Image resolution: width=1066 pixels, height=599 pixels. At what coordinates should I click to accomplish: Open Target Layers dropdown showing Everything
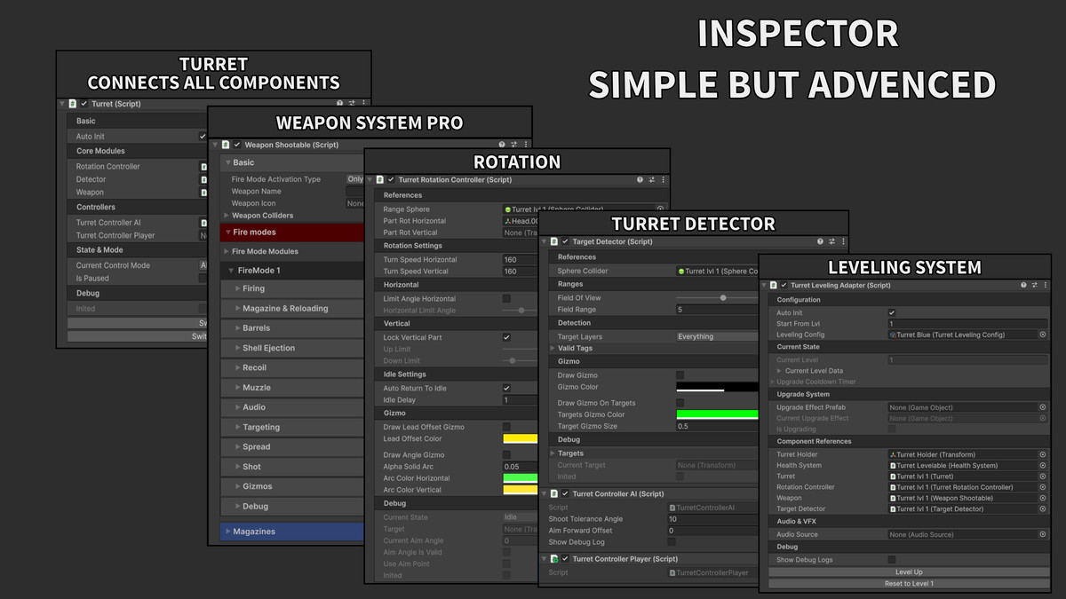[x=716, y=337]
